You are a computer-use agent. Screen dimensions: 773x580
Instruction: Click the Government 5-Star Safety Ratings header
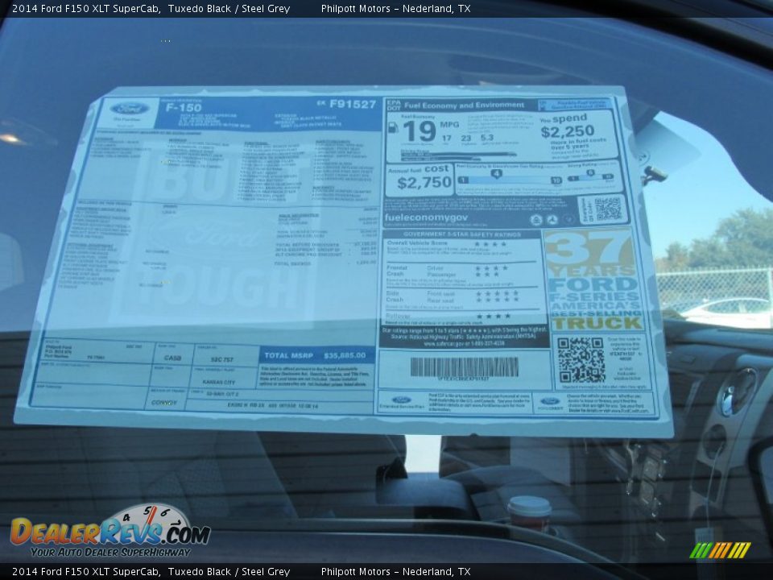pos(462,233)
